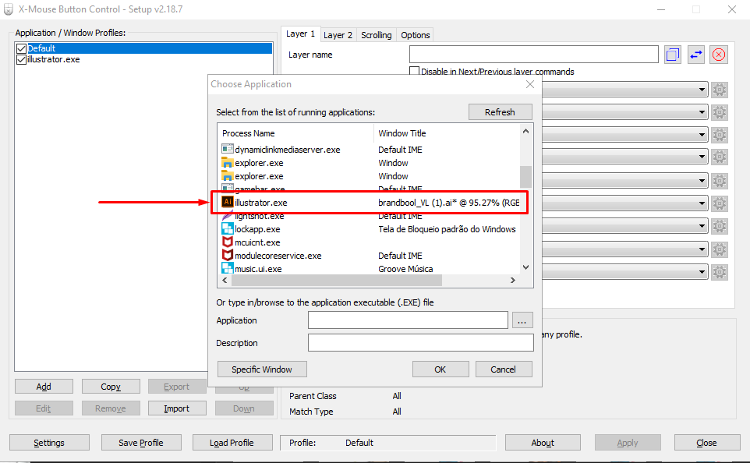Open the browse dialog with the ellipsis button

click(x=522, y=320)
